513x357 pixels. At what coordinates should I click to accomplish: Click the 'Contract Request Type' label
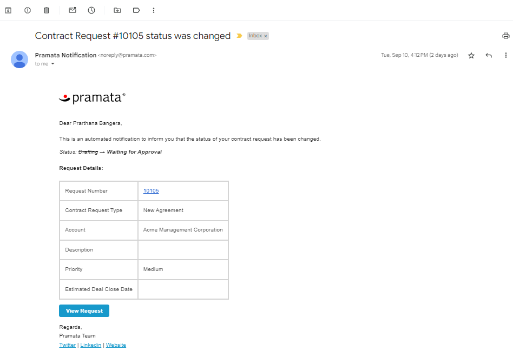click(94, 210)
